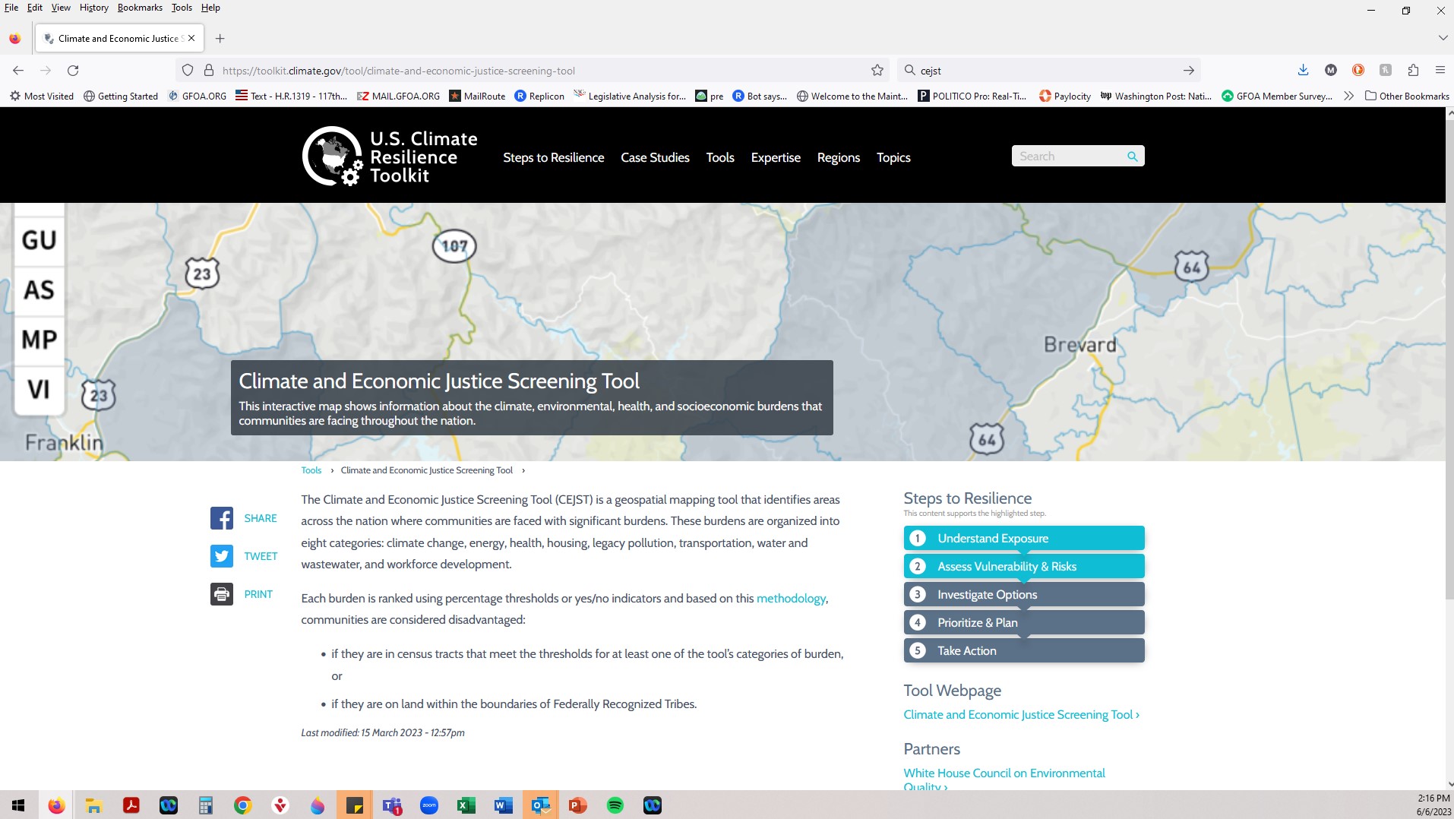Open the Firefox application menu
This screenshot has height=819, width=1454.
click(1440, 70)
